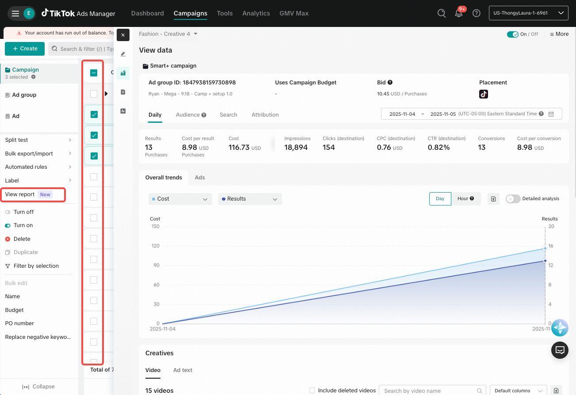Select the bar chart view data icon
The height and width of the screenshot is (395, 576).
(123, 73)
